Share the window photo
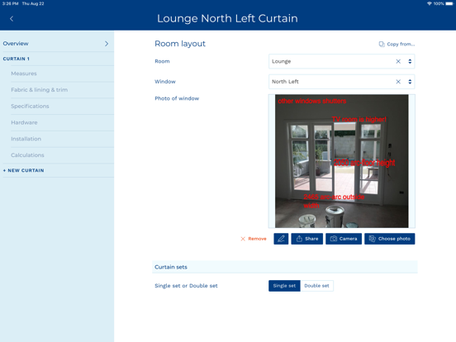Viewport: 456px width, 342px height. coord(306,239)
